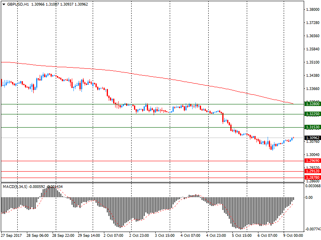The height and width of the screenshot is (240, 321).
Task: Select the MACD 0.003068 scale value
Action: click(313, 186)
